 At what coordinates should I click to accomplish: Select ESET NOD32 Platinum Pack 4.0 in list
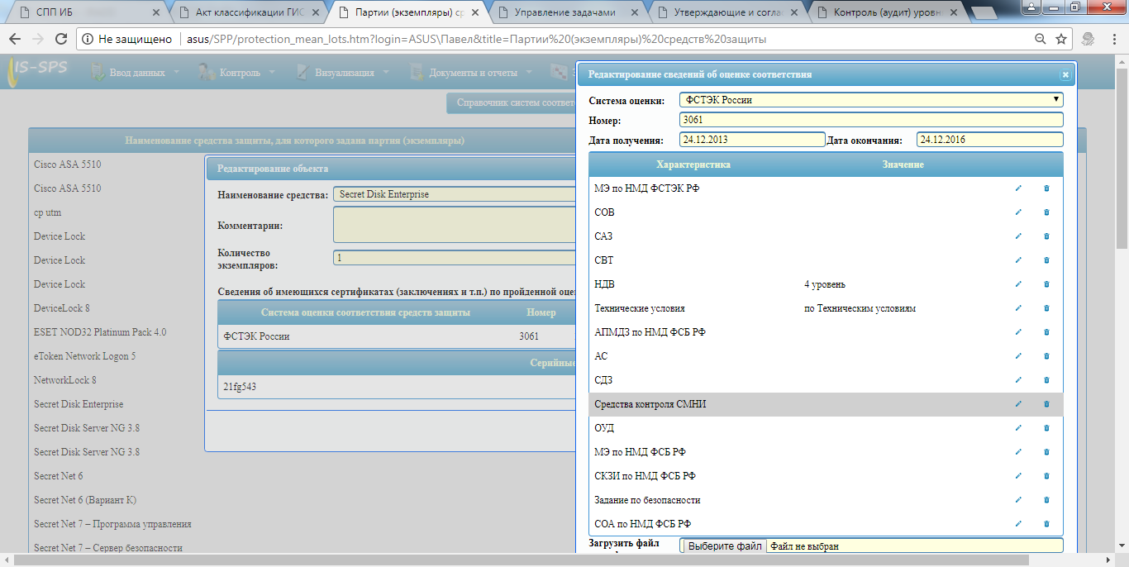coord(100,332)
